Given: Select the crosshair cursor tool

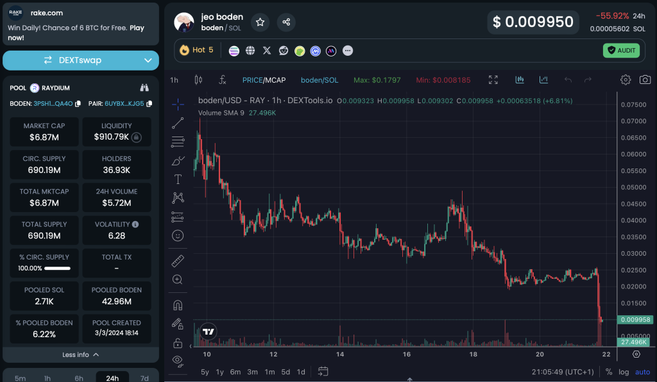Looking at the screenshot, I should [178, 104].
